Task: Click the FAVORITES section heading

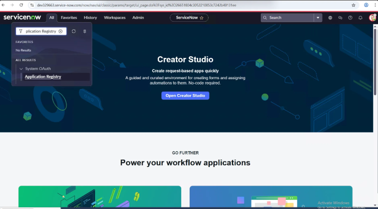Action: pos(24,42)
